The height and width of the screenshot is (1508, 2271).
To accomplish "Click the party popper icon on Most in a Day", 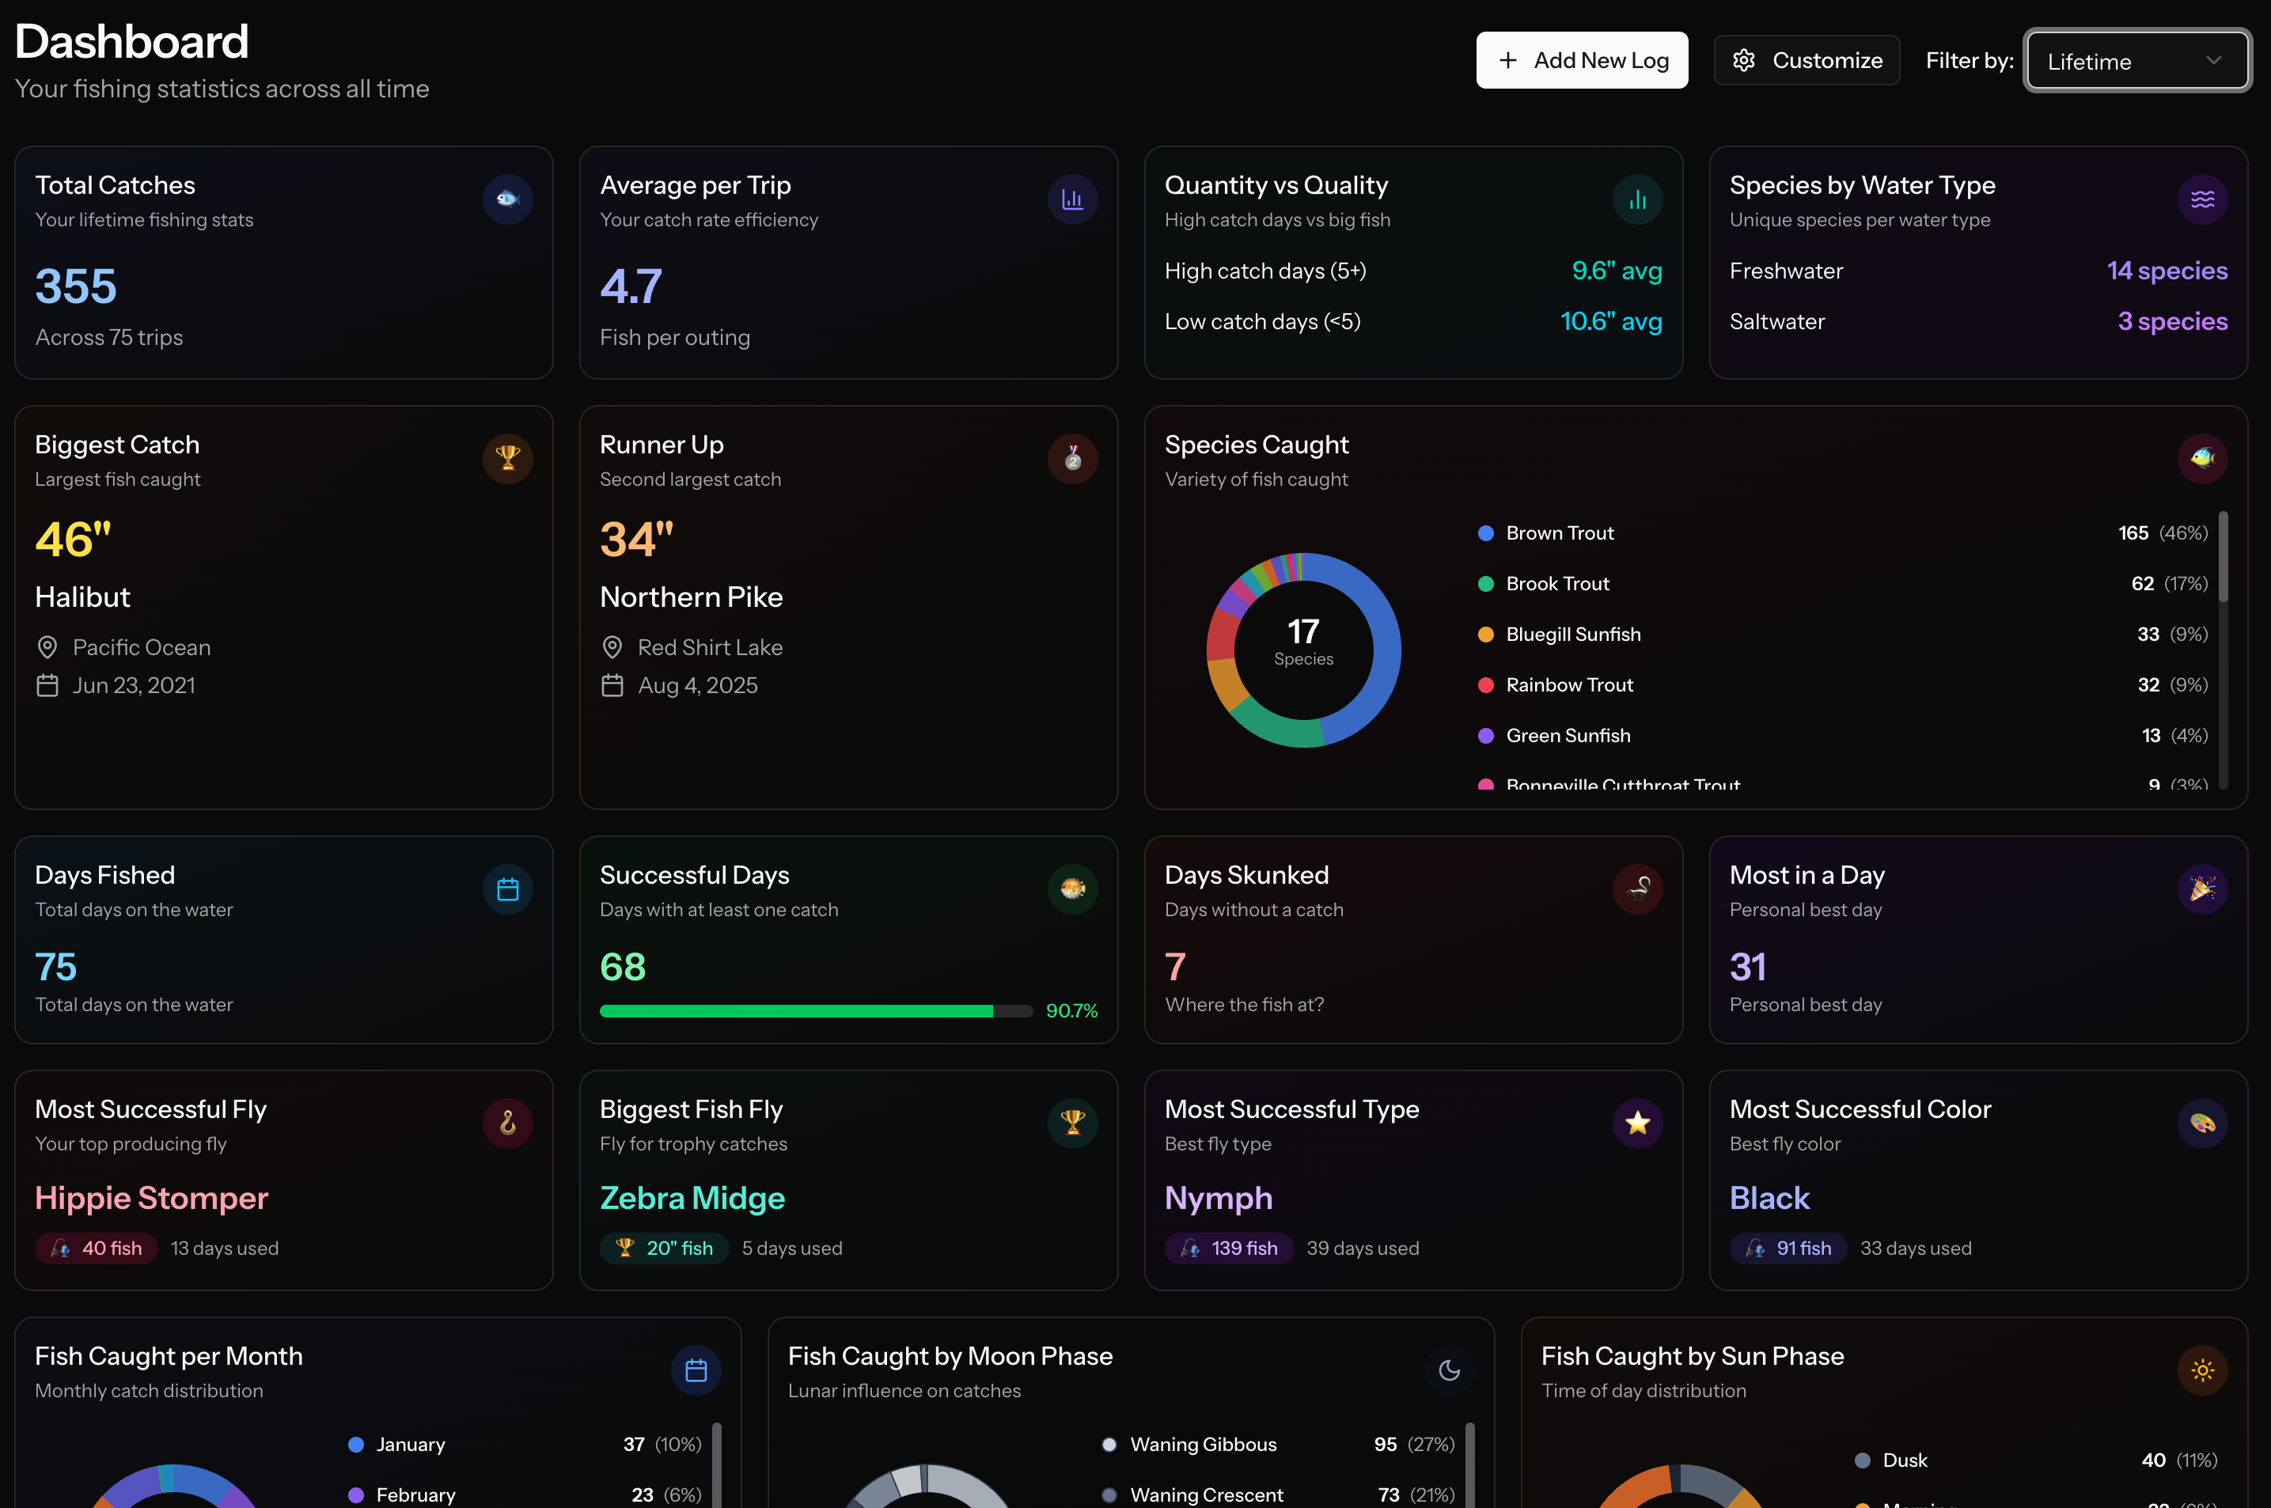I will [2203, 889].
